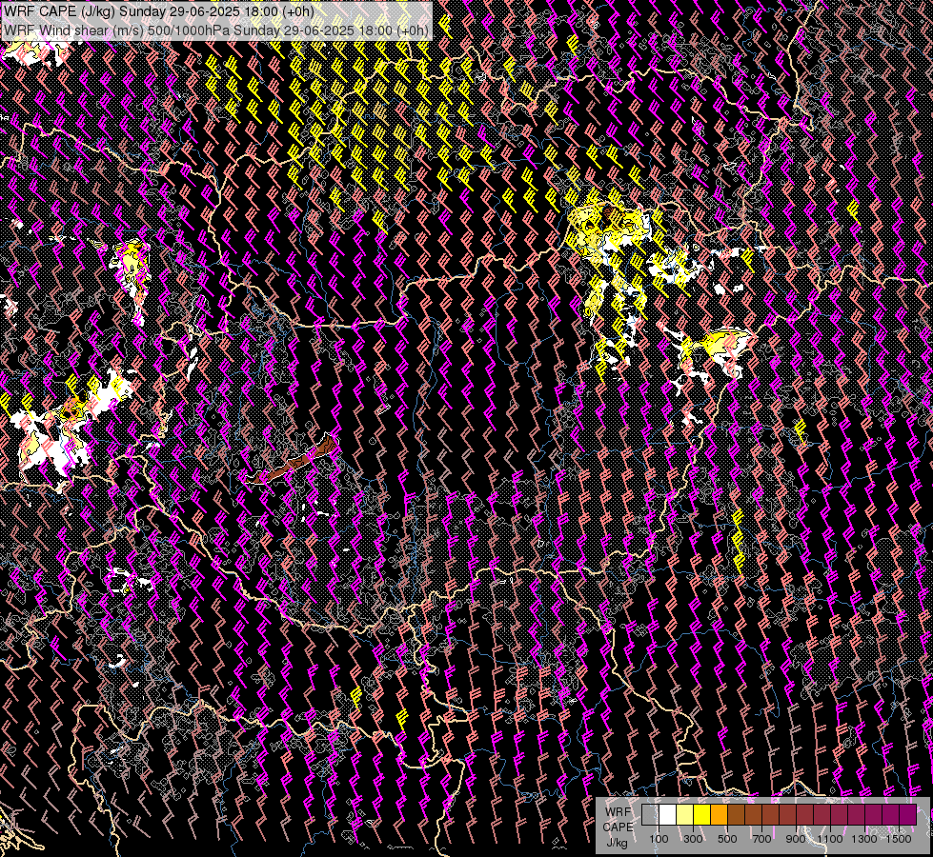Viewport: 933px width, 857px height.
Task: Click the grey below-100 CAPE legend swatch
Action: (x=650, y=814)
